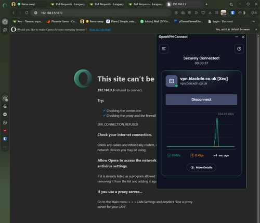Open the Opera main menu logo
The image size is (260, 223).
[x=5, y=6]
